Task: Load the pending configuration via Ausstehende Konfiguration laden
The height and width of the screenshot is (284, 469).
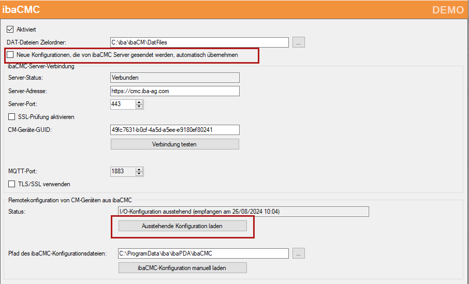Action: [x=182, y=226]
